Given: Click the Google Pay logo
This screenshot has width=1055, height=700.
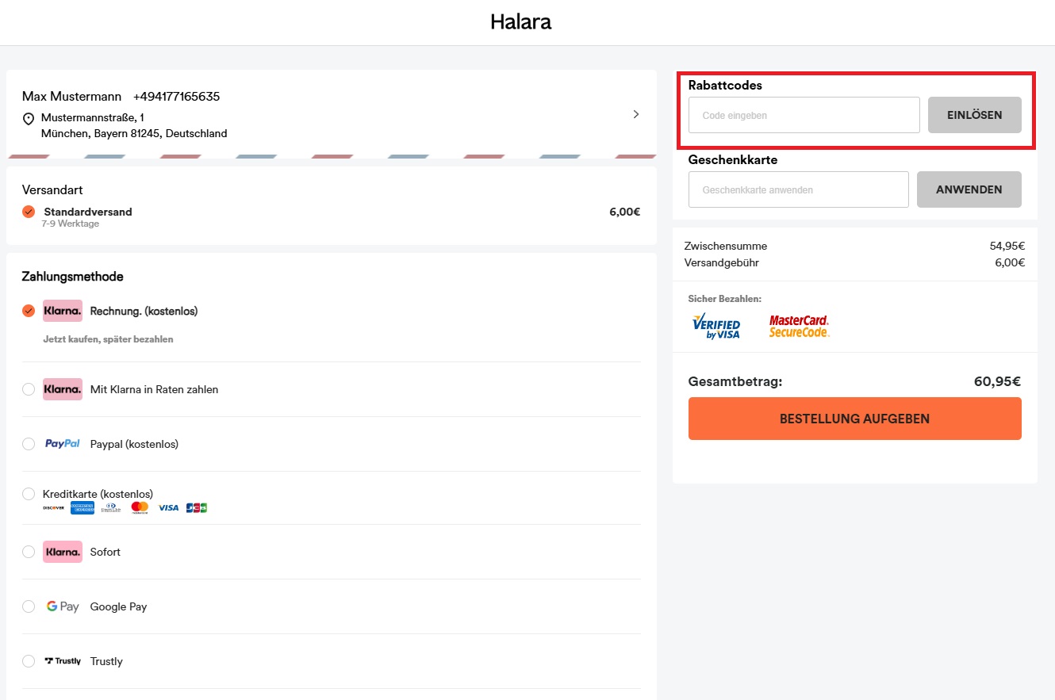Looking at the screenshot, I should point(63,606).
